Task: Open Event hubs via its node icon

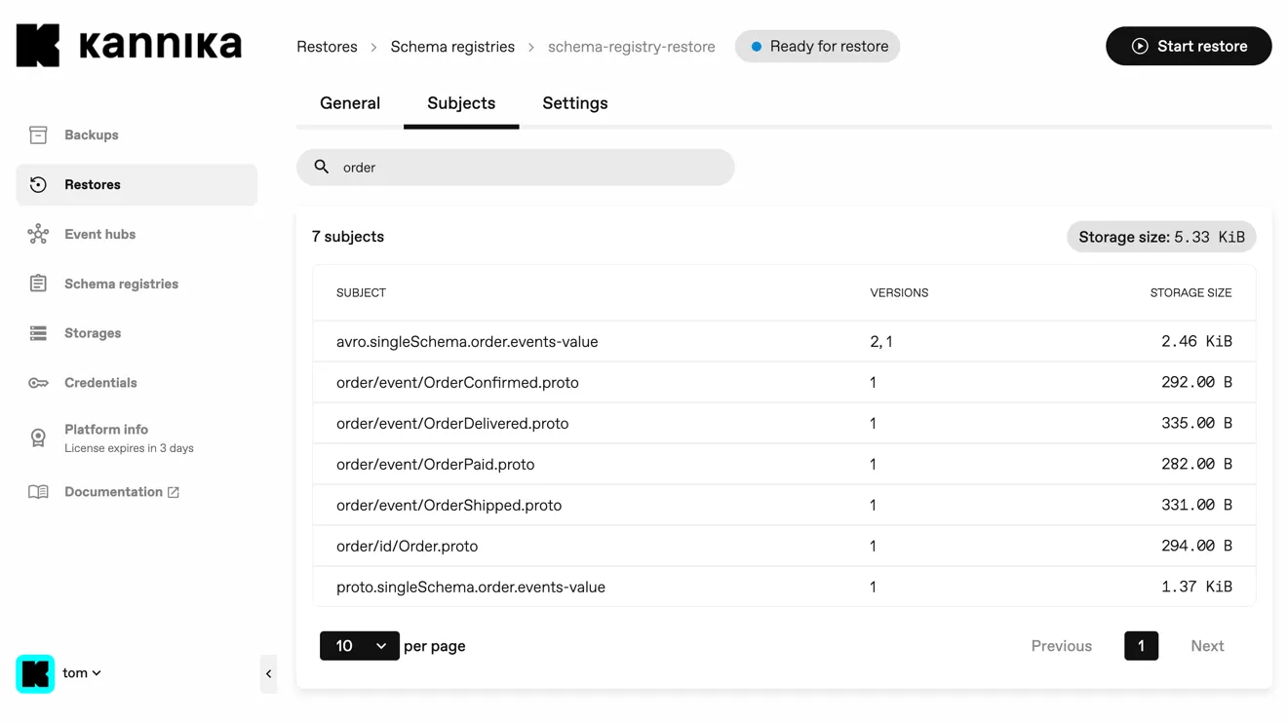Action: [38, 234]
